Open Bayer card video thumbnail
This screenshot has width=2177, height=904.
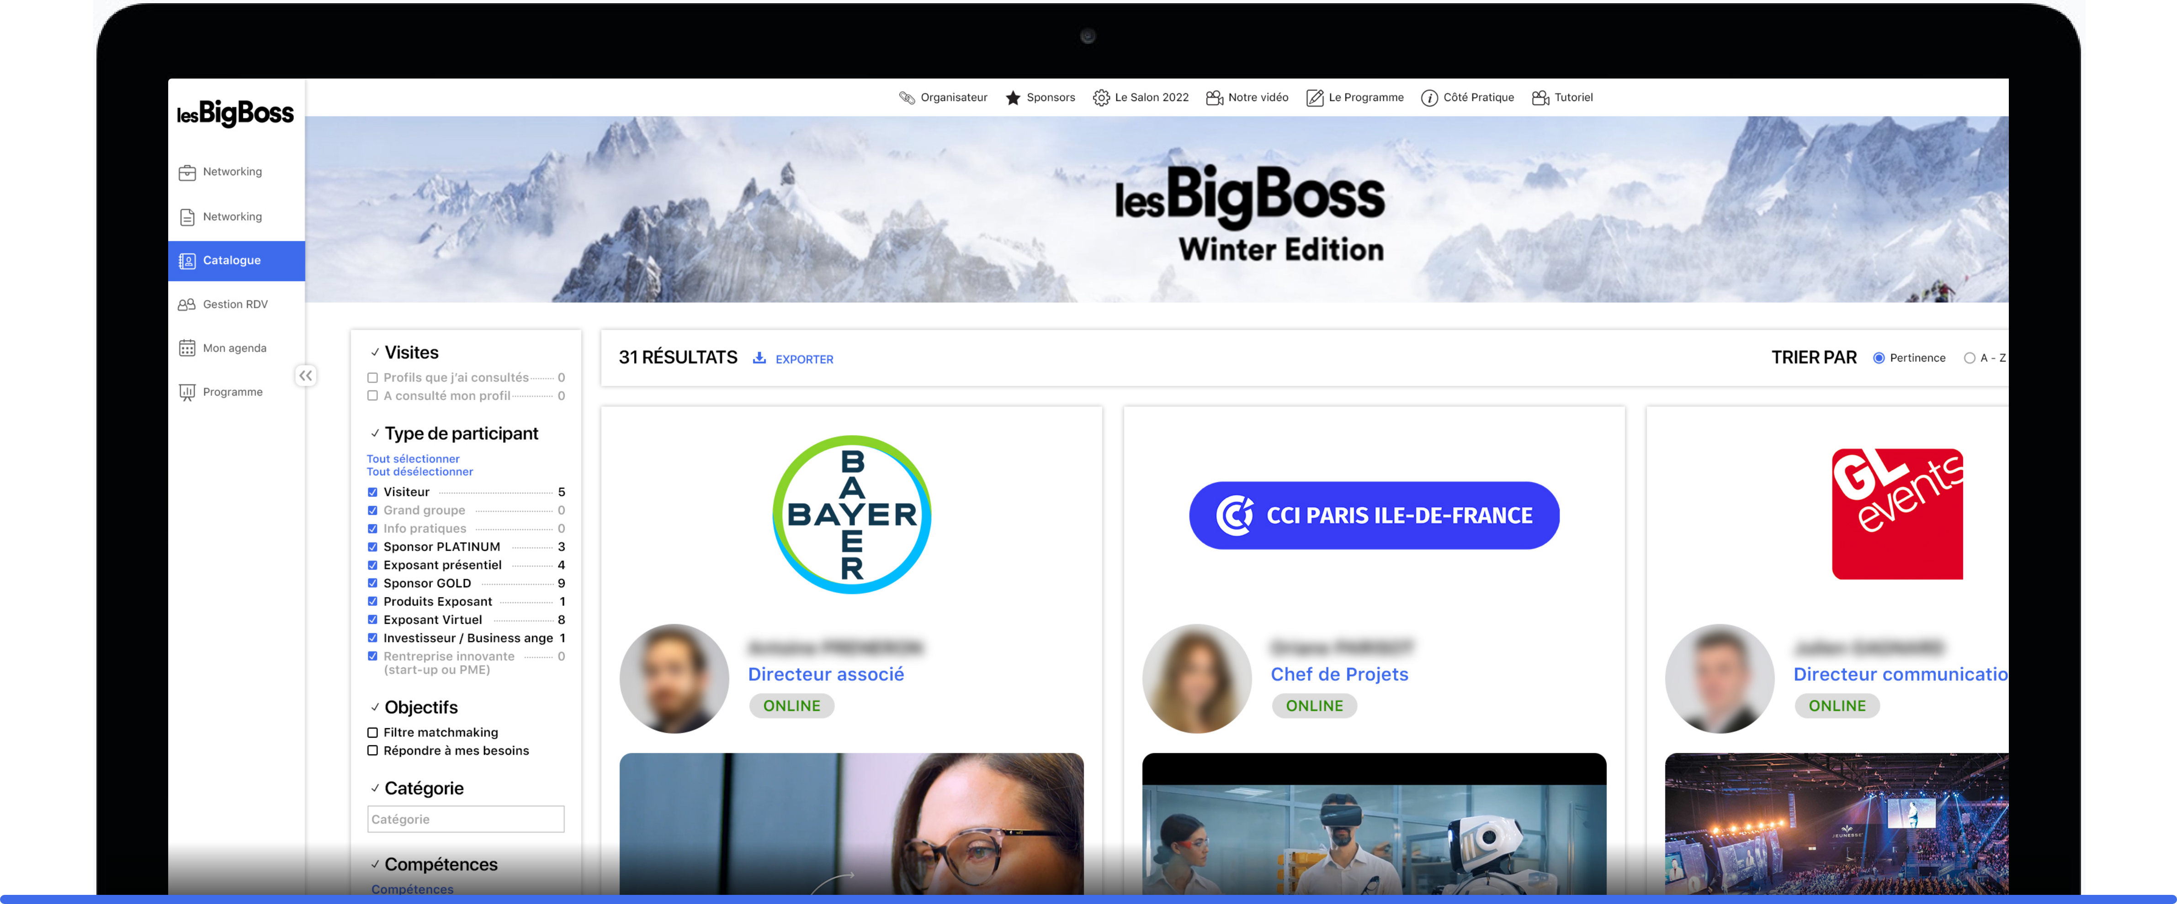point(851,825)
